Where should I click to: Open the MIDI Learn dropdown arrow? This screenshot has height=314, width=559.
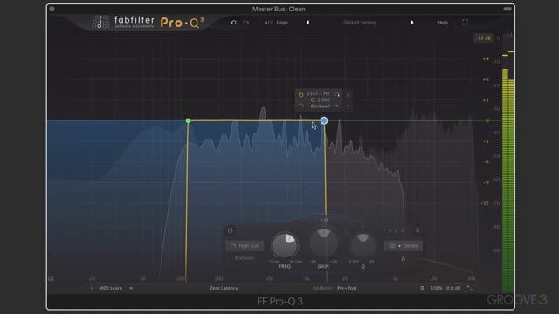(x=131, y=288)
